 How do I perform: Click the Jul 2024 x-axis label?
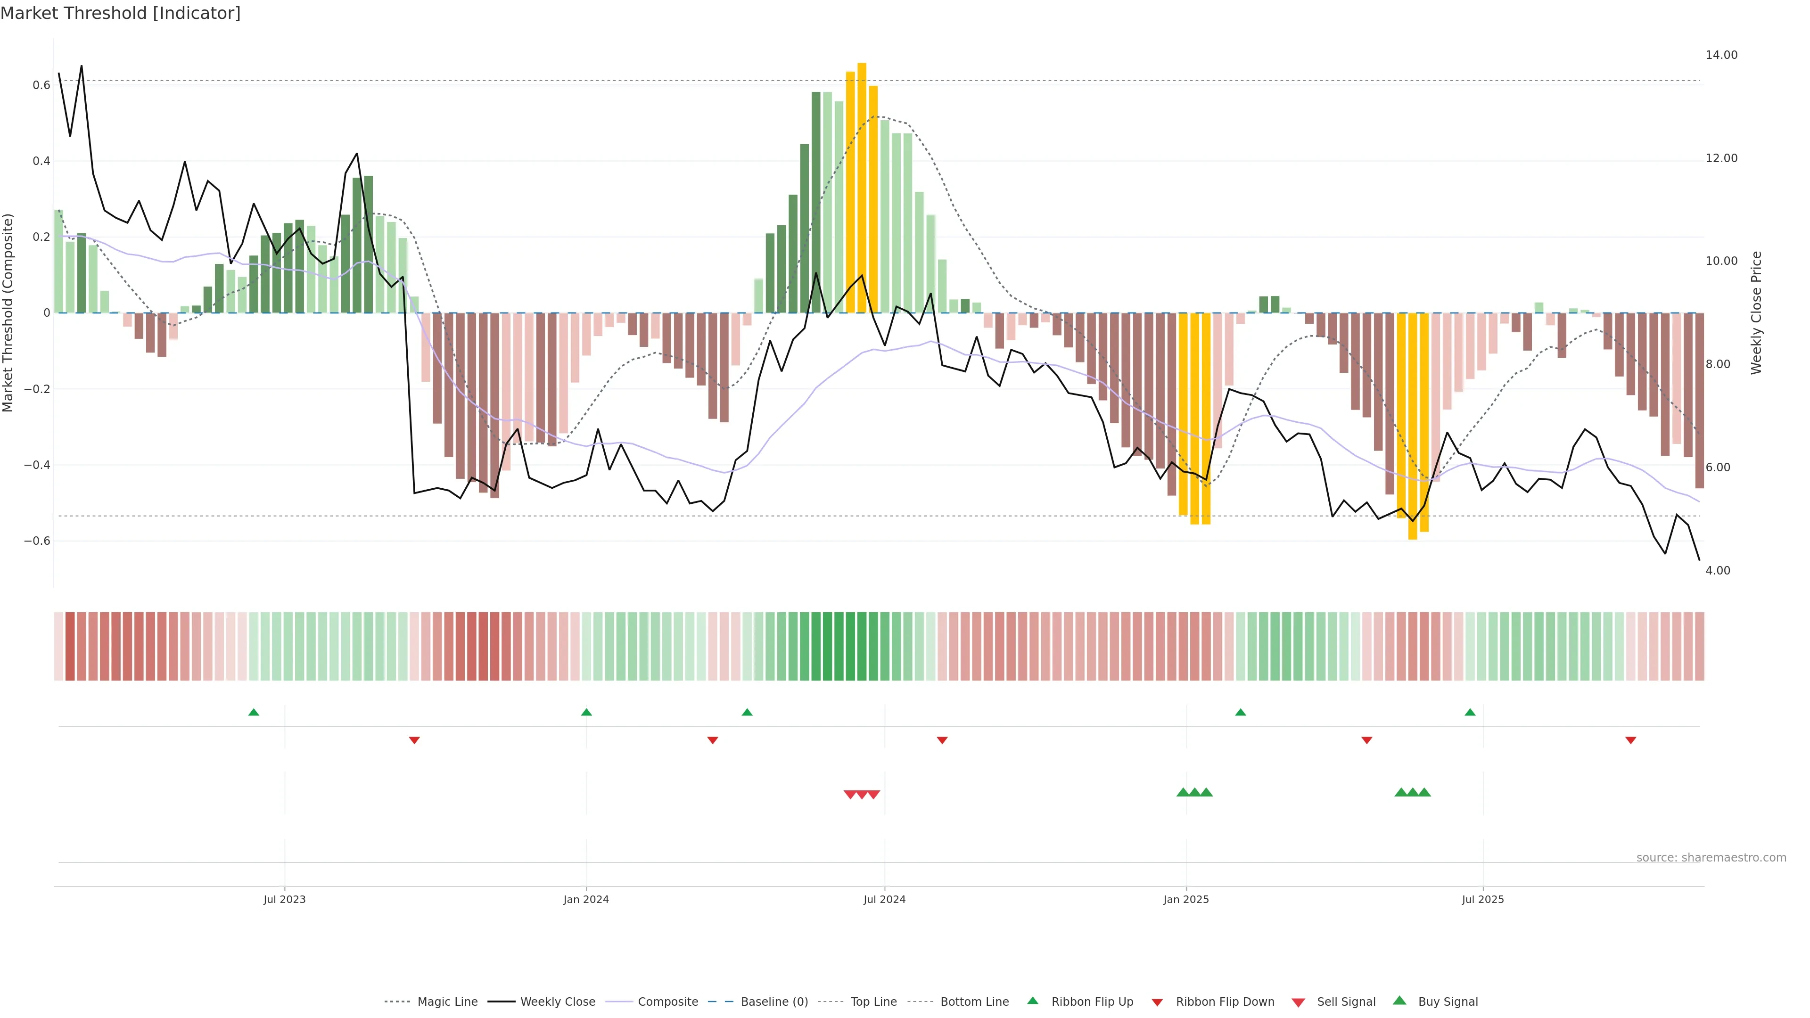[x=884, y=899]
